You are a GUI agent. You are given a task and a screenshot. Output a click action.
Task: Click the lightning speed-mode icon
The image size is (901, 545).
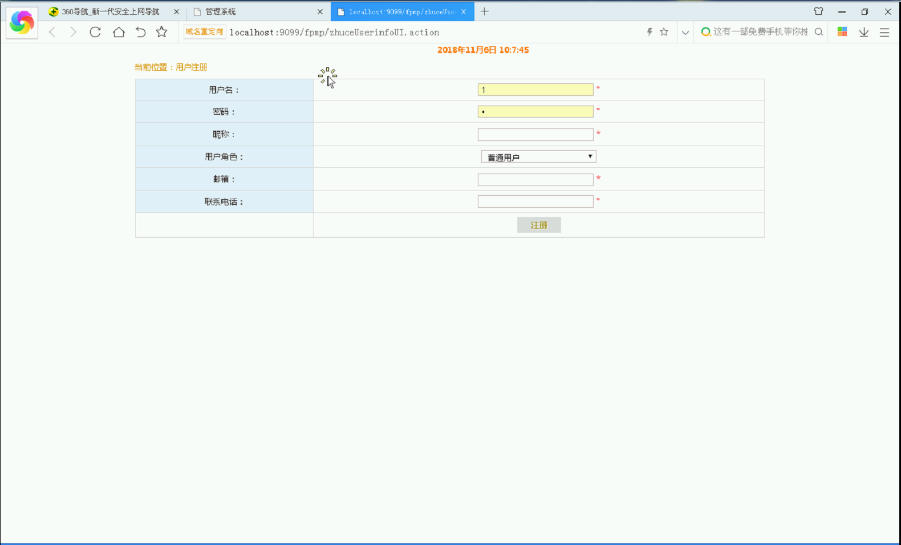(x=650, y=32)
